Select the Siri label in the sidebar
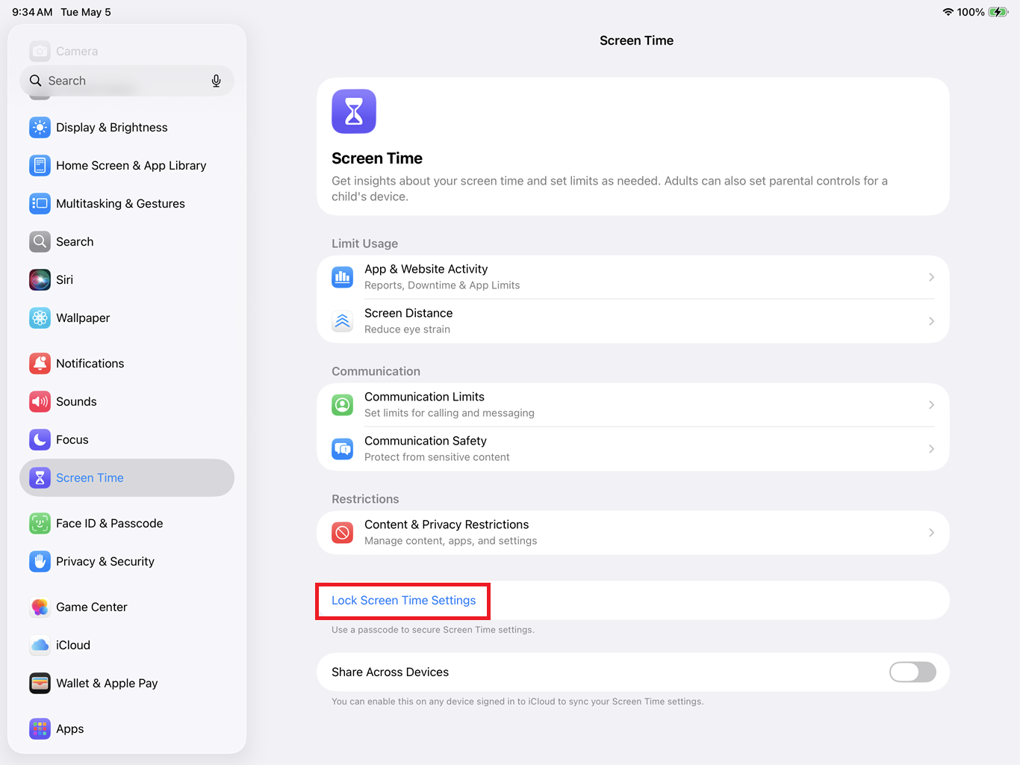This screenshot has height=765, width=1020. tap(65, 280)
